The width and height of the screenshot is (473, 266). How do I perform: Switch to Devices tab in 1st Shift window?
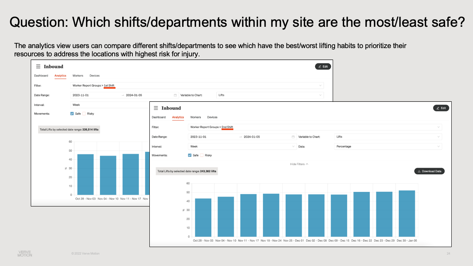pyautogui.click(x=95, y=76)
